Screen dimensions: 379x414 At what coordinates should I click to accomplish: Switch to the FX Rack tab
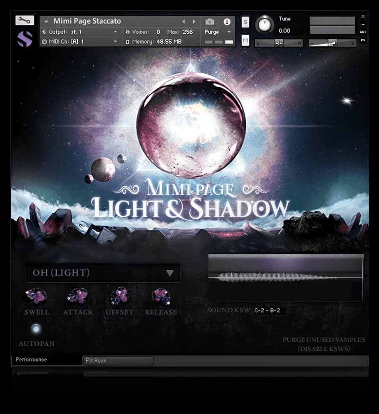pos(118,361)
